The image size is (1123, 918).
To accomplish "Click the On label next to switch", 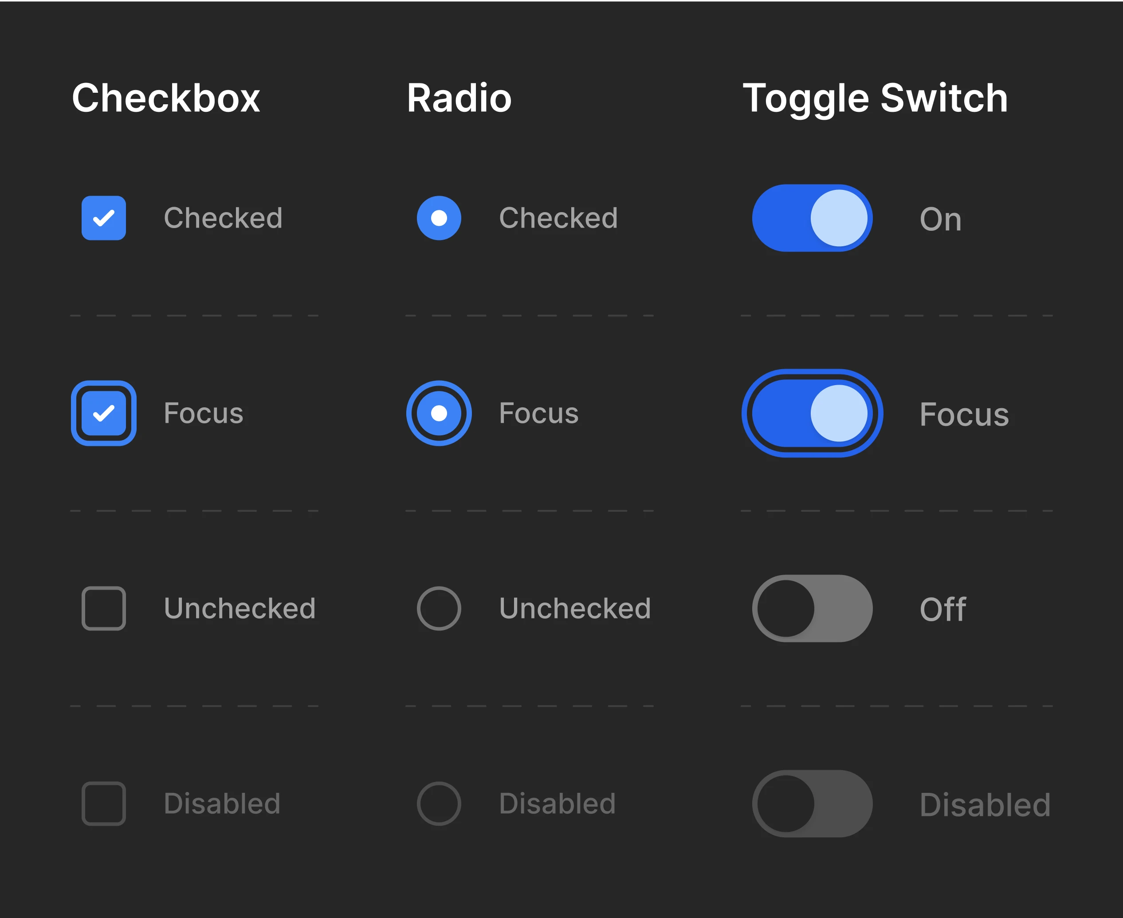I will pos(940,219).
